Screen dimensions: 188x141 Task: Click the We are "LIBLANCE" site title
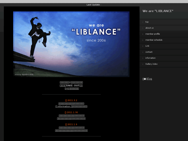[x=158, y=11]
